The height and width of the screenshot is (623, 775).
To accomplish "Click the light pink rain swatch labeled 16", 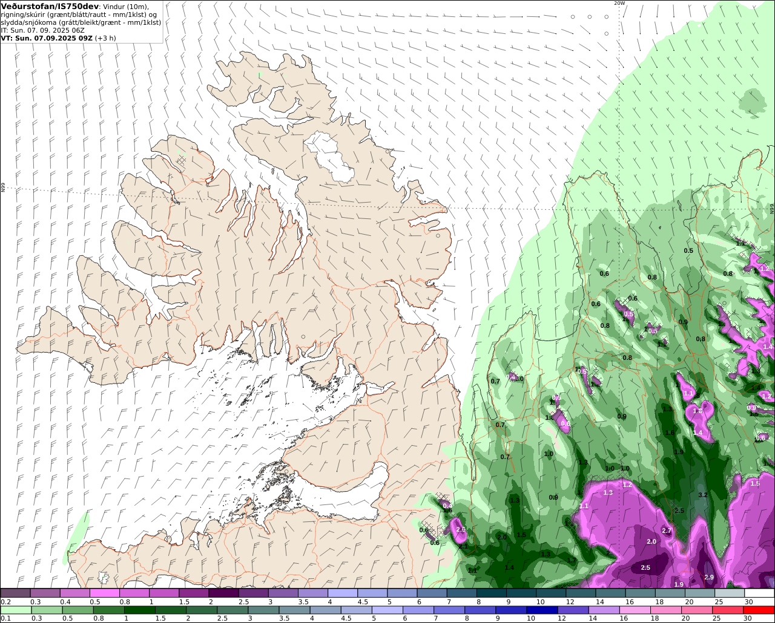I will pyautogui.click(x=636, y=610).
